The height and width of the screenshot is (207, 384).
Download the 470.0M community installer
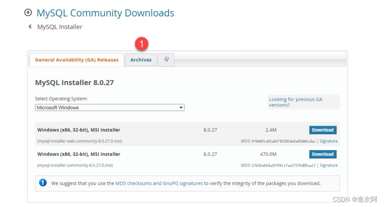323,154
